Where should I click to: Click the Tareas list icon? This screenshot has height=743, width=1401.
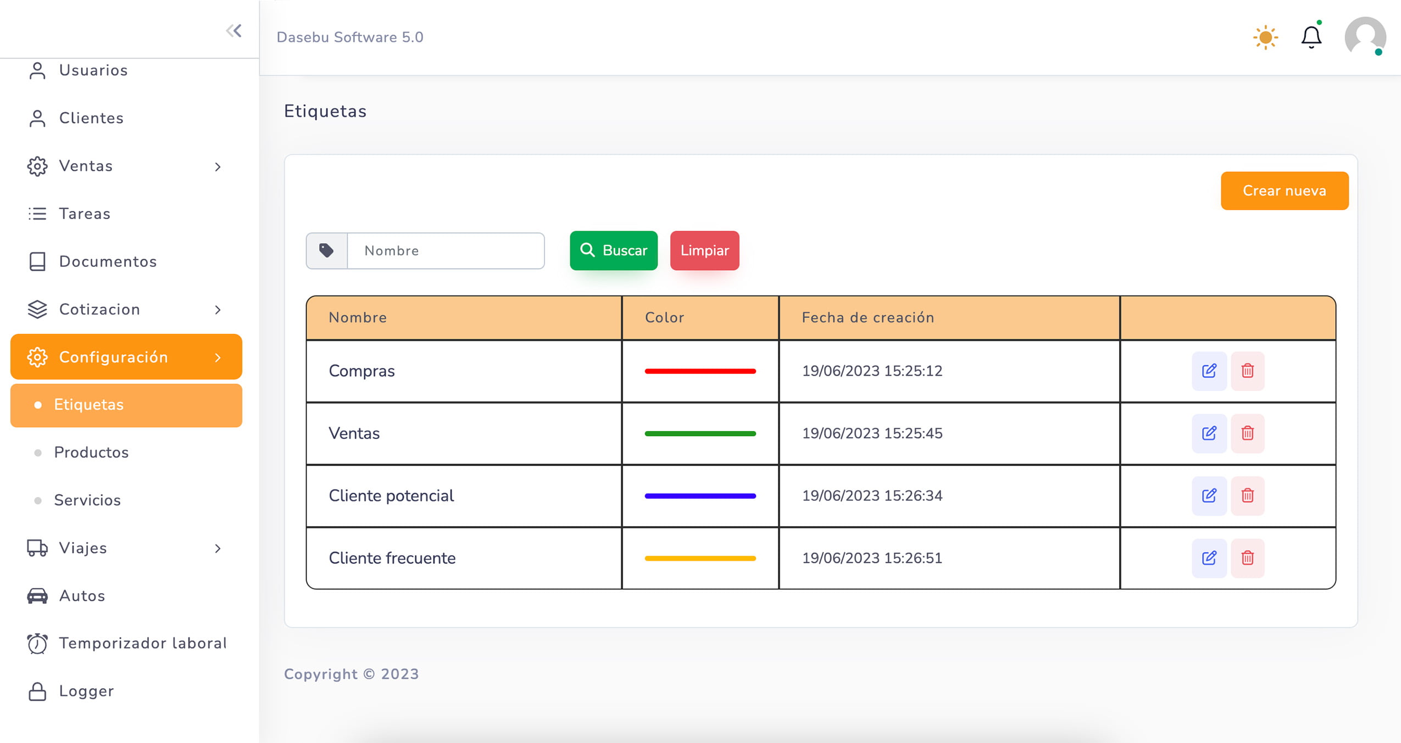pos(37,214)
